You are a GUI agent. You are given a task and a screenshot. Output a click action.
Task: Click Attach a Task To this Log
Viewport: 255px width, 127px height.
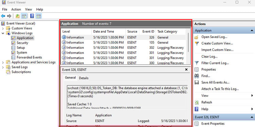pos(220,89)
